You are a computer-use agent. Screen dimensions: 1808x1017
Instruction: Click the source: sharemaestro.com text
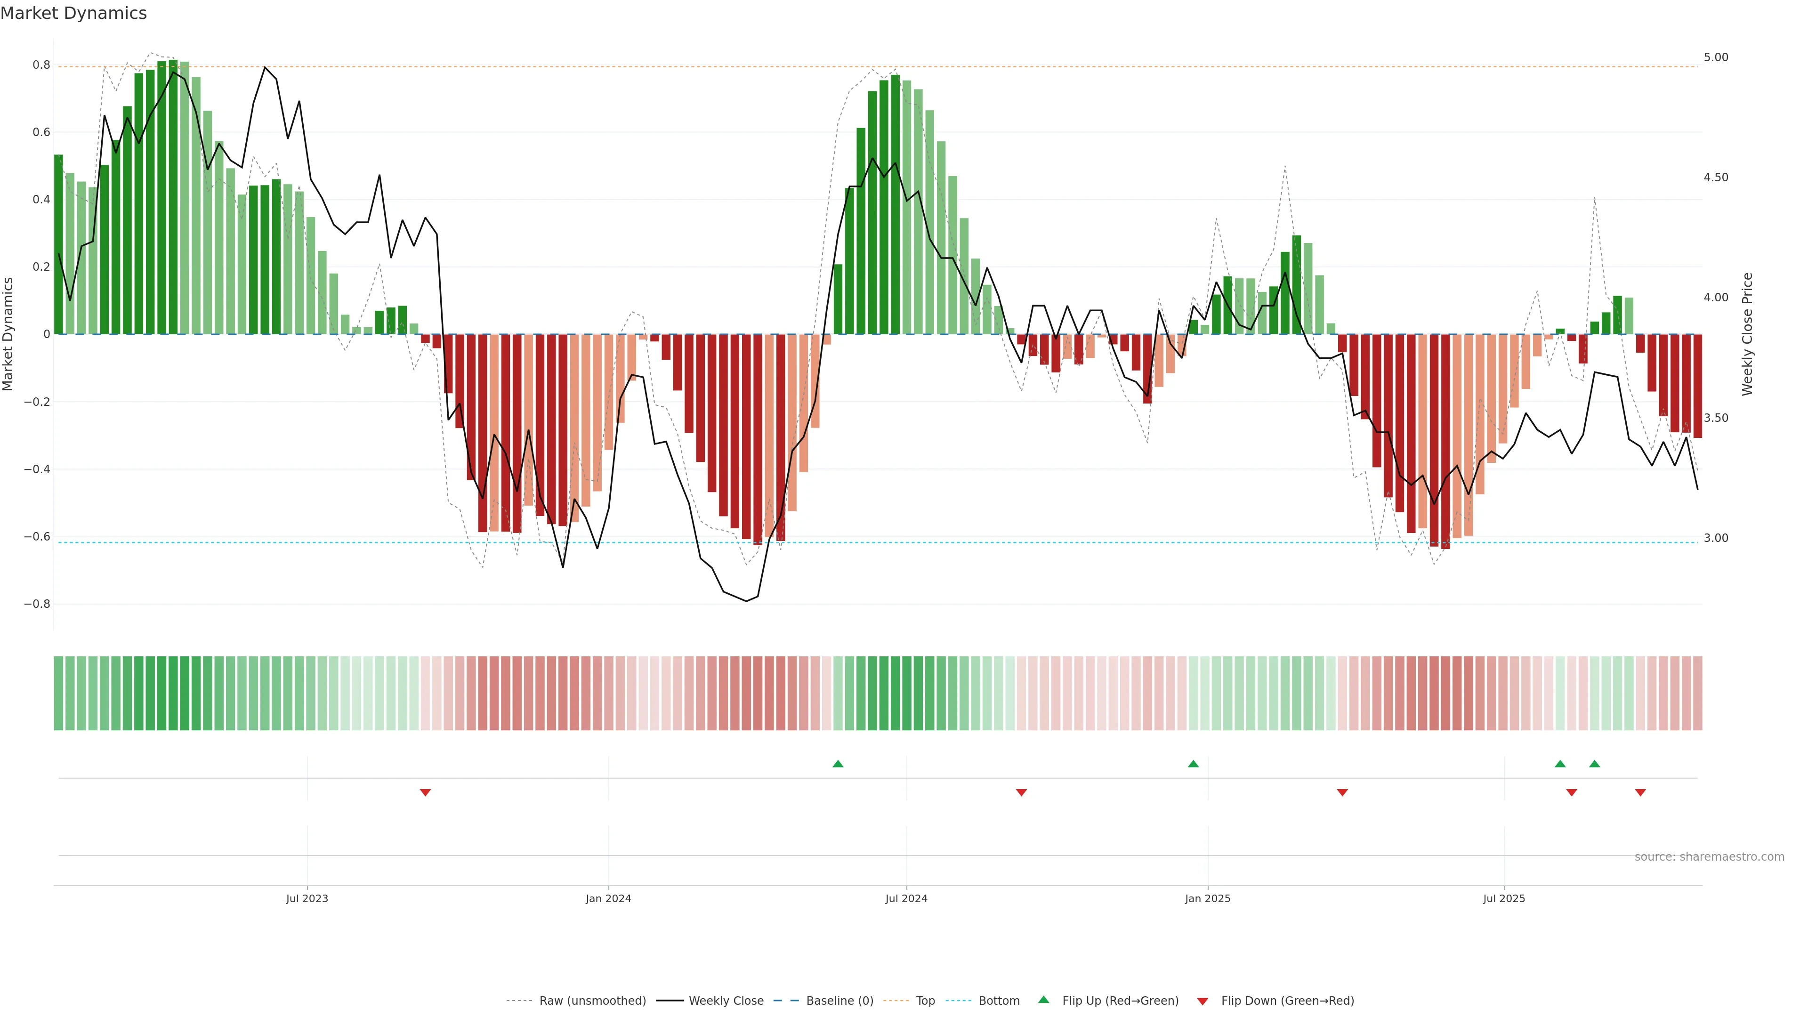(1709, 857)
